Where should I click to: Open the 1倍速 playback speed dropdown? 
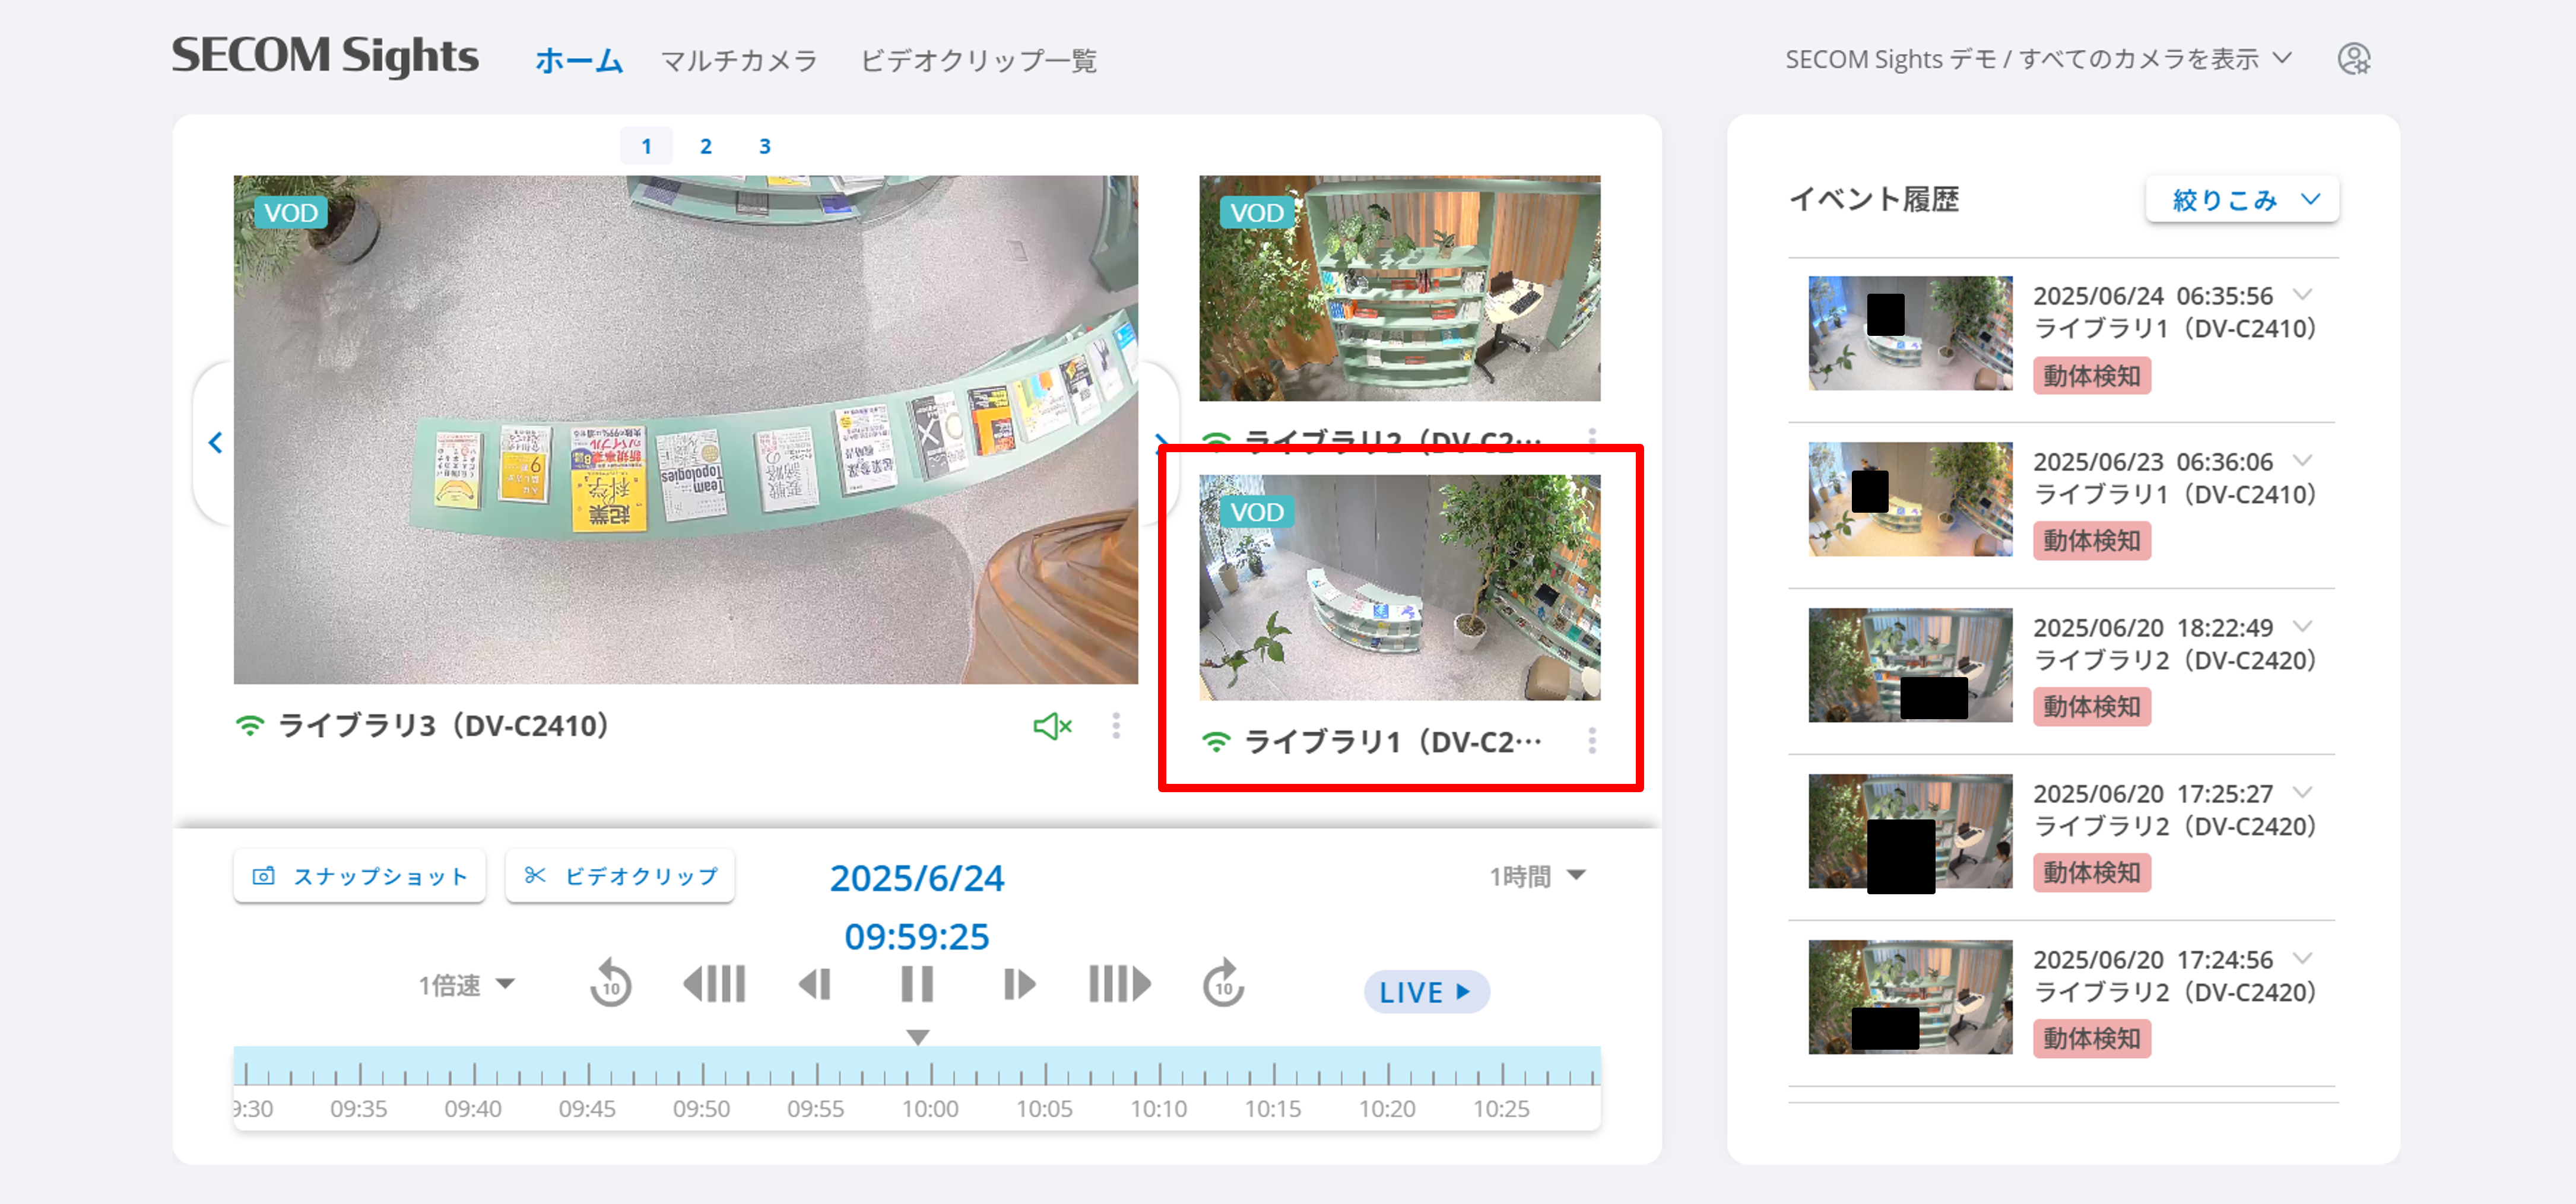point(466,985)
